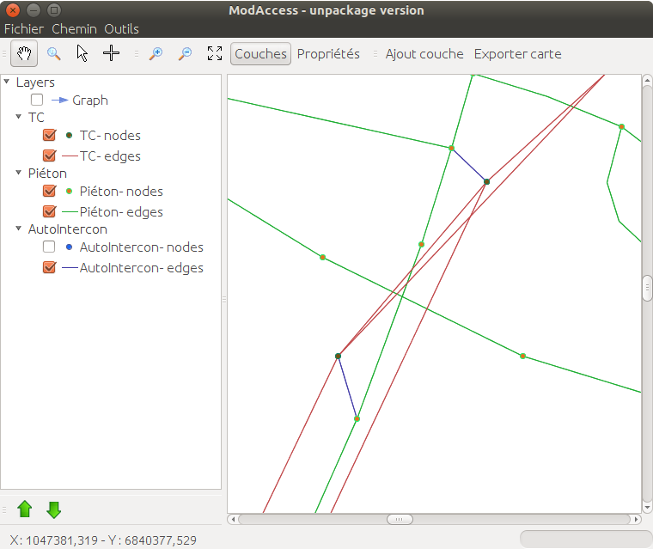The height and width of the screenshot is (549, 653).
Task: Select the TC group label
Action: click(x=36, y=118)
